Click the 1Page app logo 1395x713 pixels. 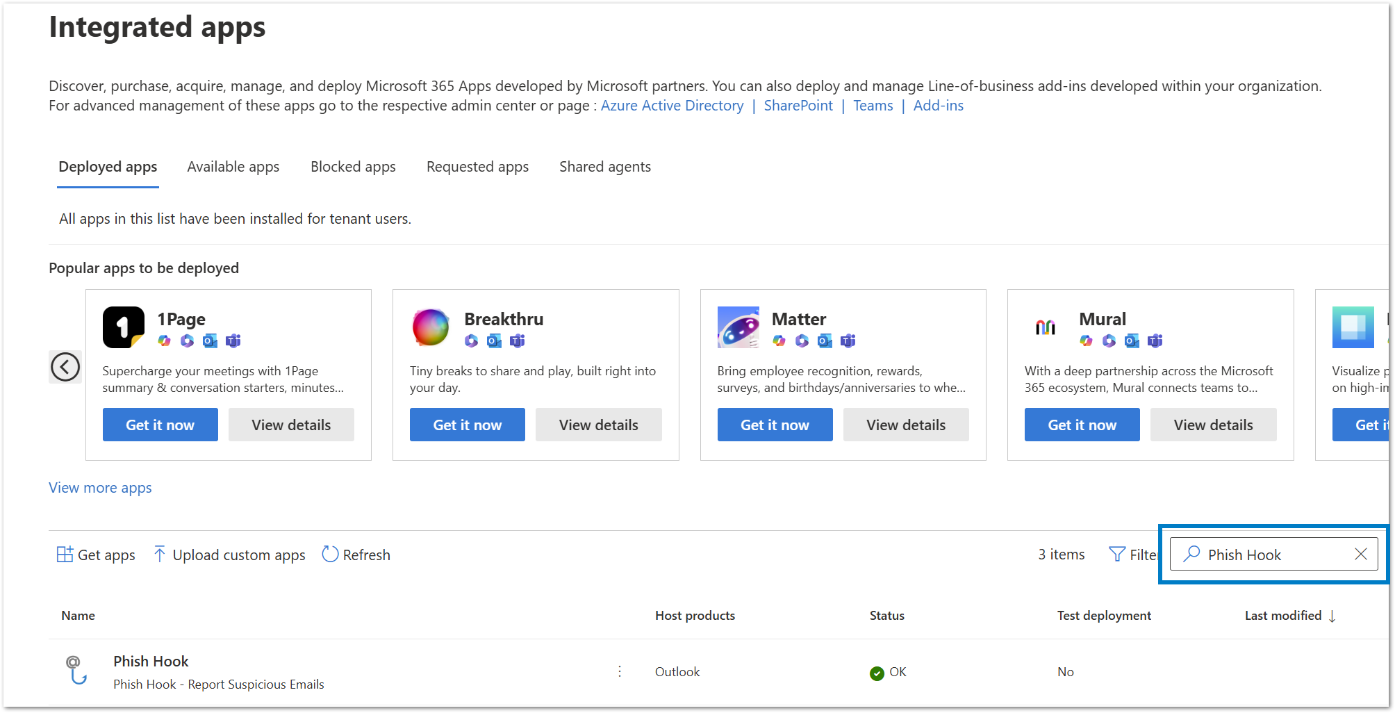pyautogui.click(x=124, y=327)
